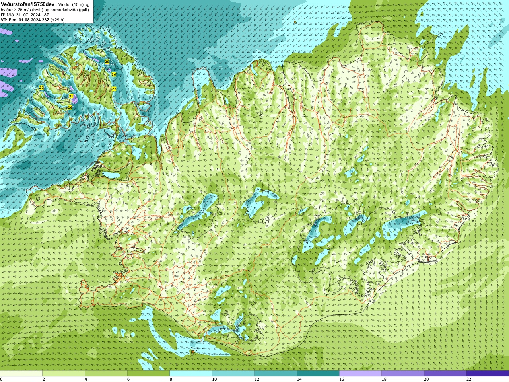
Task: Click the 16–18 m/s lavender legend swatch
Action: [360, 374]
